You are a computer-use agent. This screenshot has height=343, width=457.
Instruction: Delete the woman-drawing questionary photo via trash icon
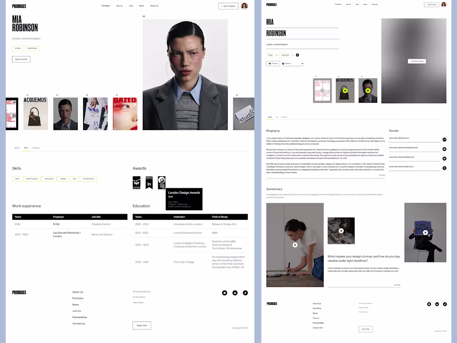click(295, 245)
